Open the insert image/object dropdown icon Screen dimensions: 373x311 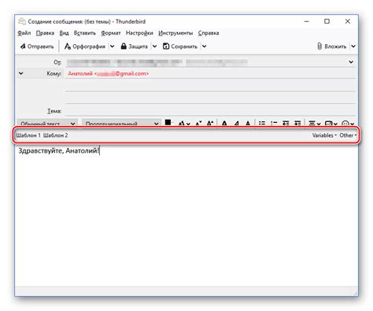[331, 123]
